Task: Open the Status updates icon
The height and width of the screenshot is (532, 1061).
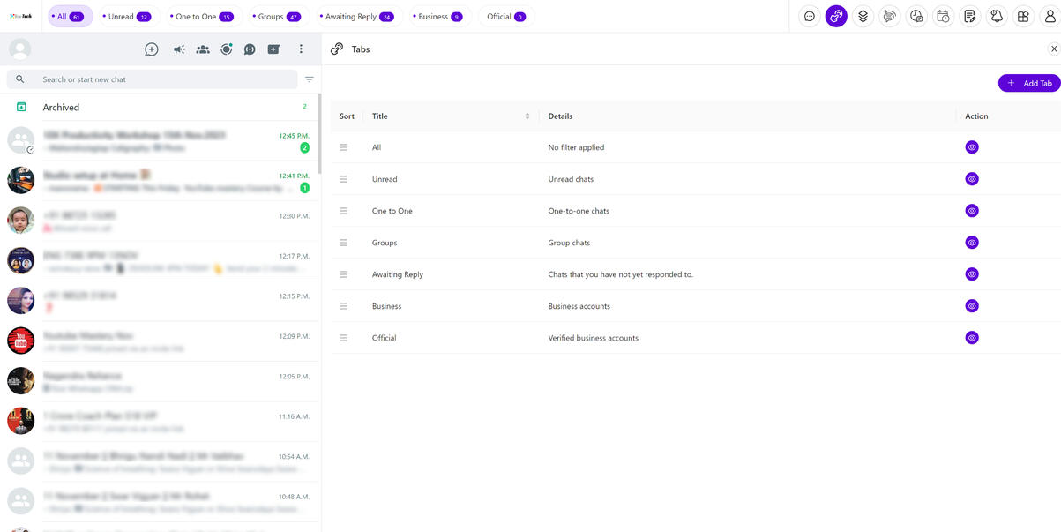Action: point(227,49)
